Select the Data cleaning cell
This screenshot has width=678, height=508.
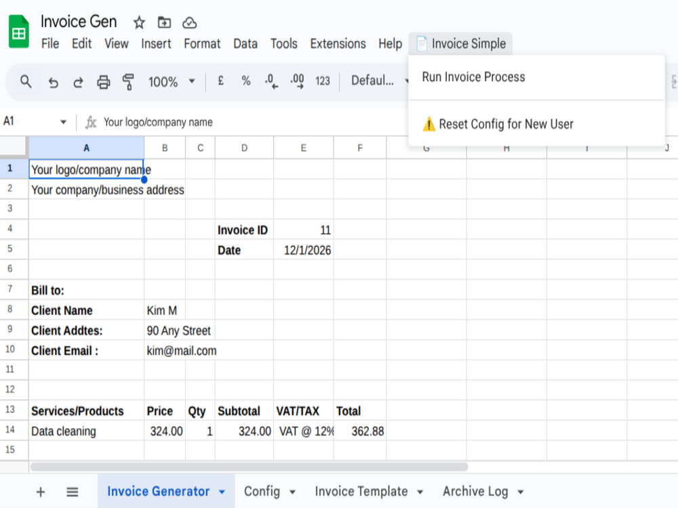click(x=87, y=431)
